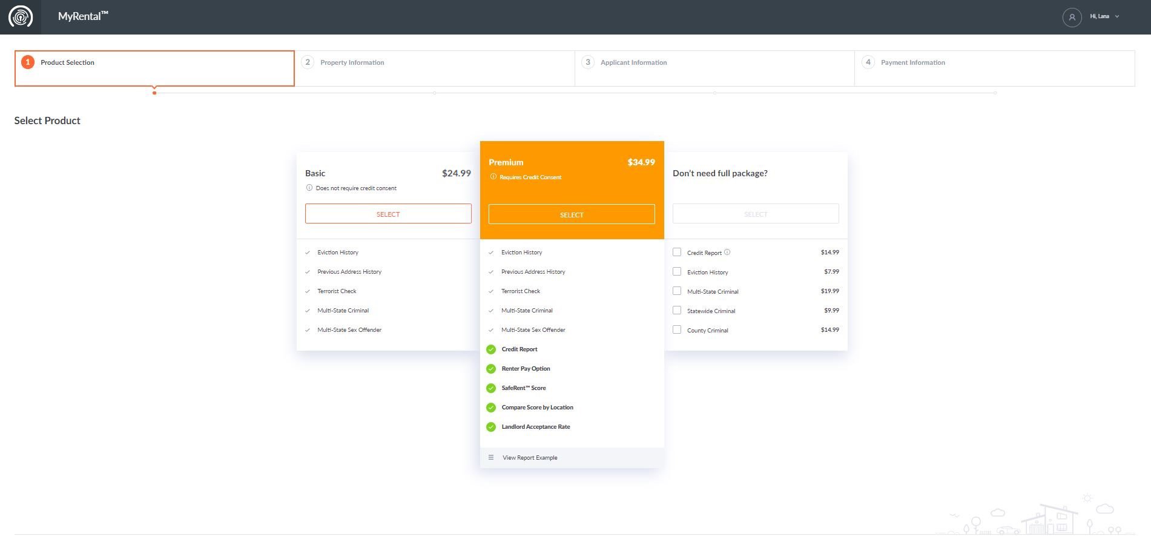This screenshot has width=1151, height=536.
Task: Click the Multi-State Criminal $19.99 price
Action: click(x=830, y=291)
